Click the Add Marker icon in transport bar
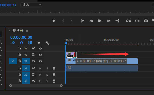This screenshot has height=95, width=154. point(54,21)
